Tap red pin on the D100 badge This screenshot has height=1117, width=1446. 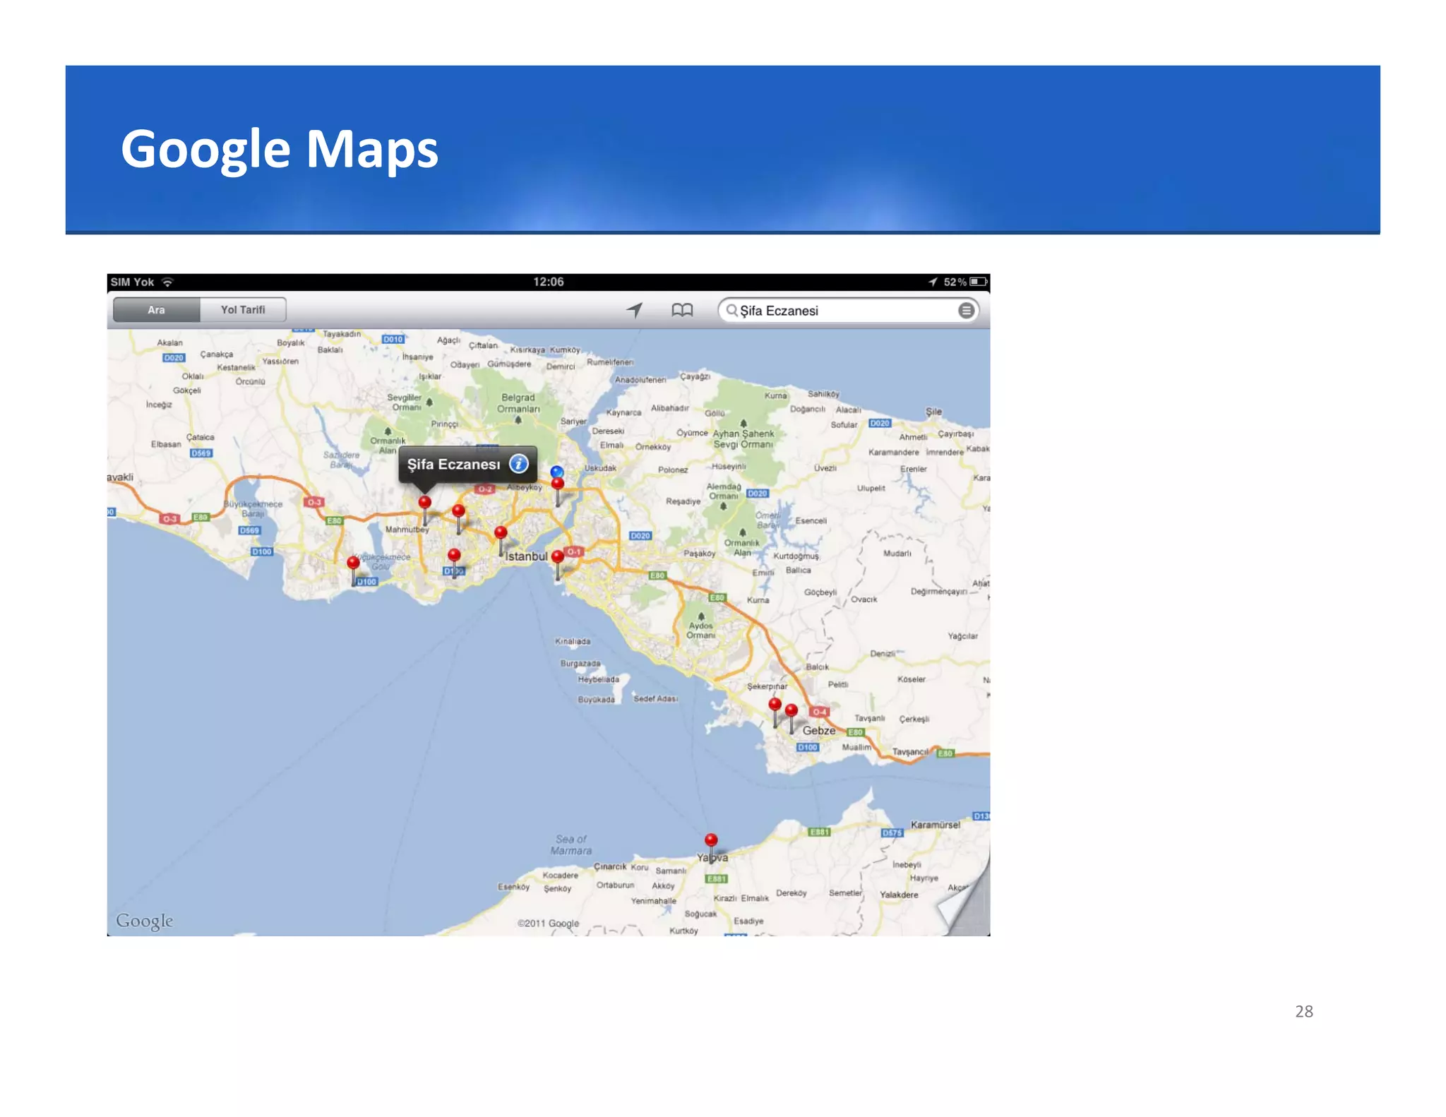[x=454, y=555]
